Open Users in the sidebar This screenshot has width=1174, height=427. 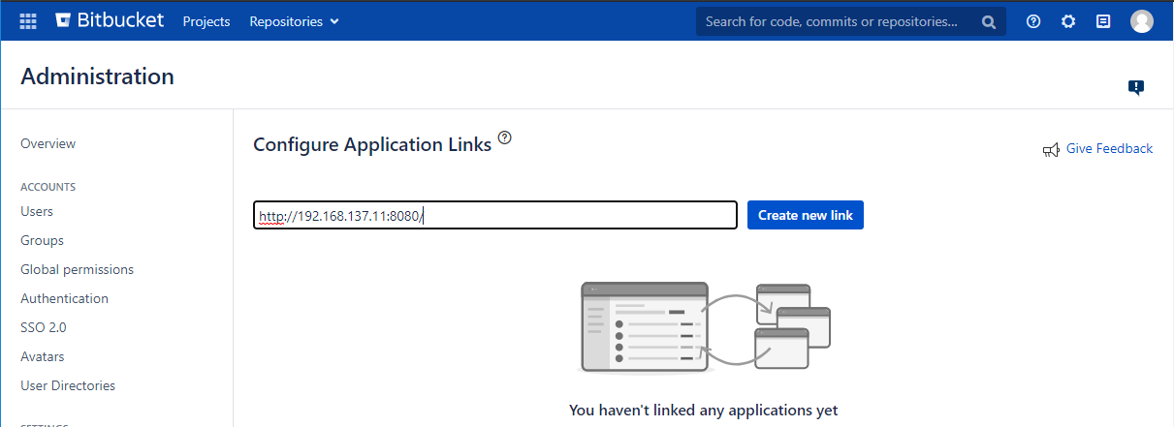pos(37,211)
